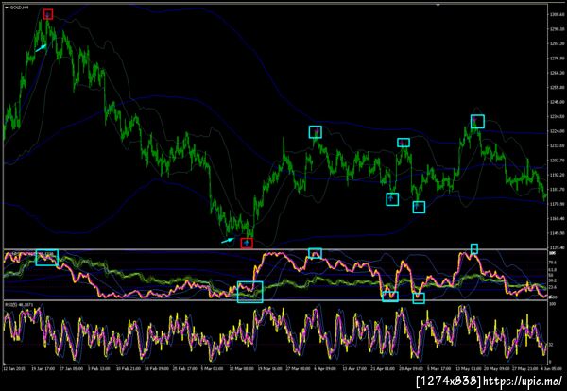Click the triangle beside the GOLD,H4 chart title
Image resolution: width=567 pixels, height=391 pixels.
7,7
